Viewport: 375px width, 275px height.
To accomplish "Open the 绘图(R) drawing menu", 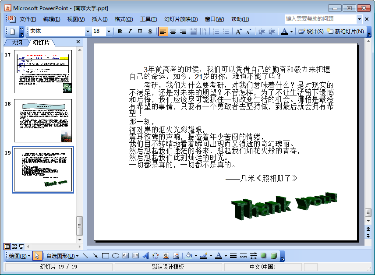I will pos(20,256).
